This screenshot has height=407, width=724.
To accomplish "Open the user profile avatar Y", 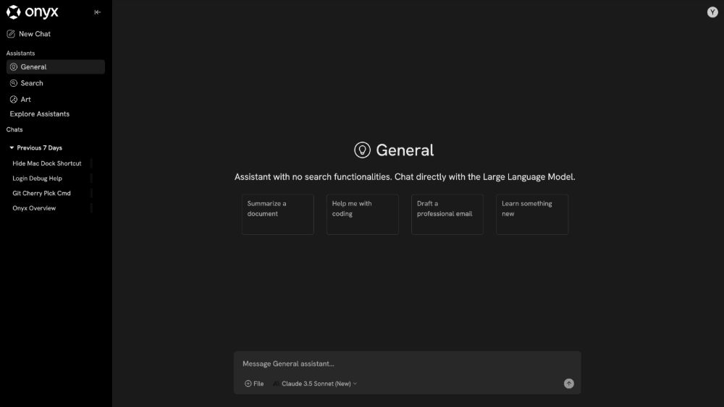I will coord(712,12).
